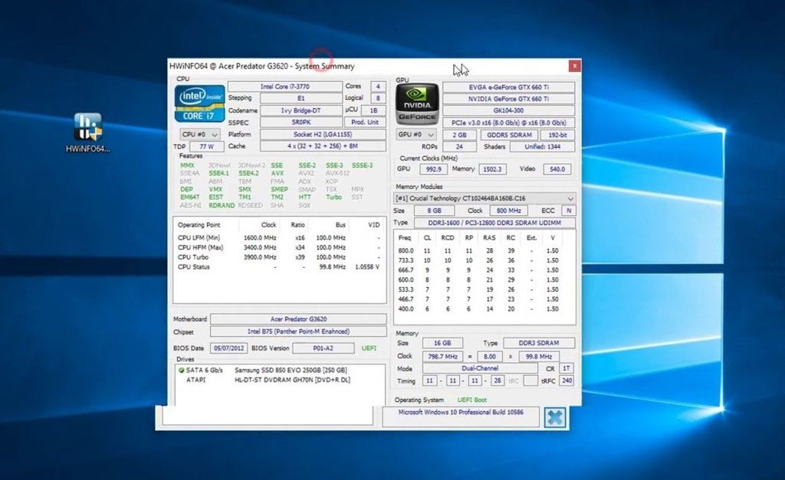Screen dimensions: 785x480
Task: Click the µCU value 1B
Action: (373, 110)
